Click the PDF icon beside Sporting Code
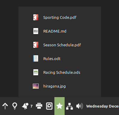This screenshot has width=119, height=115. pos(36,17)
